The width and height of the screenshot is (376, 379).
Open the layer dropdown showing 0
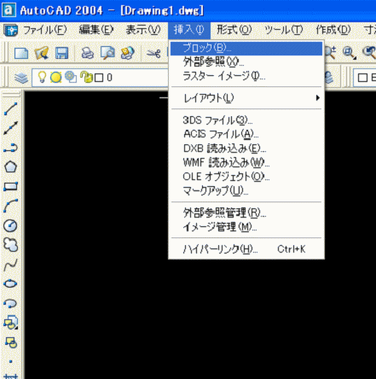[x=100, y=78]
